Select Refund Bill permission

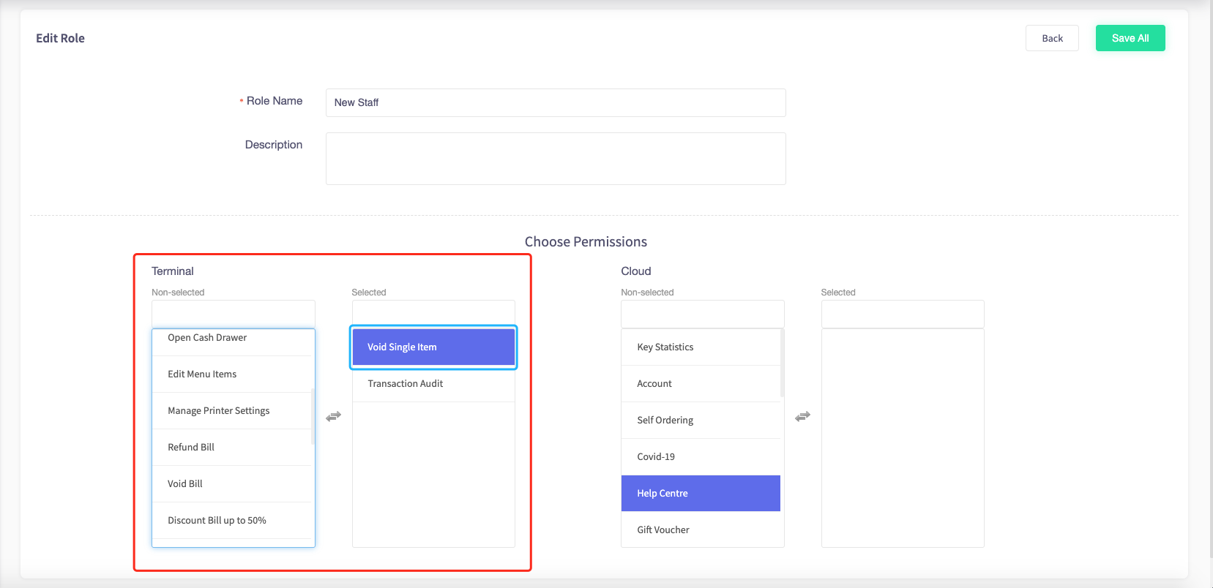(231, 448)
